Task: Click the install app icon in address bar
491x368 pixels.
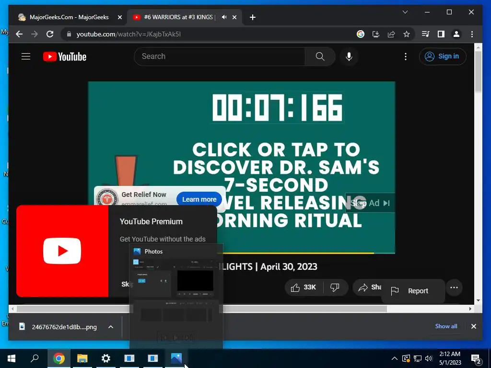Action: [x=376, y=34]
